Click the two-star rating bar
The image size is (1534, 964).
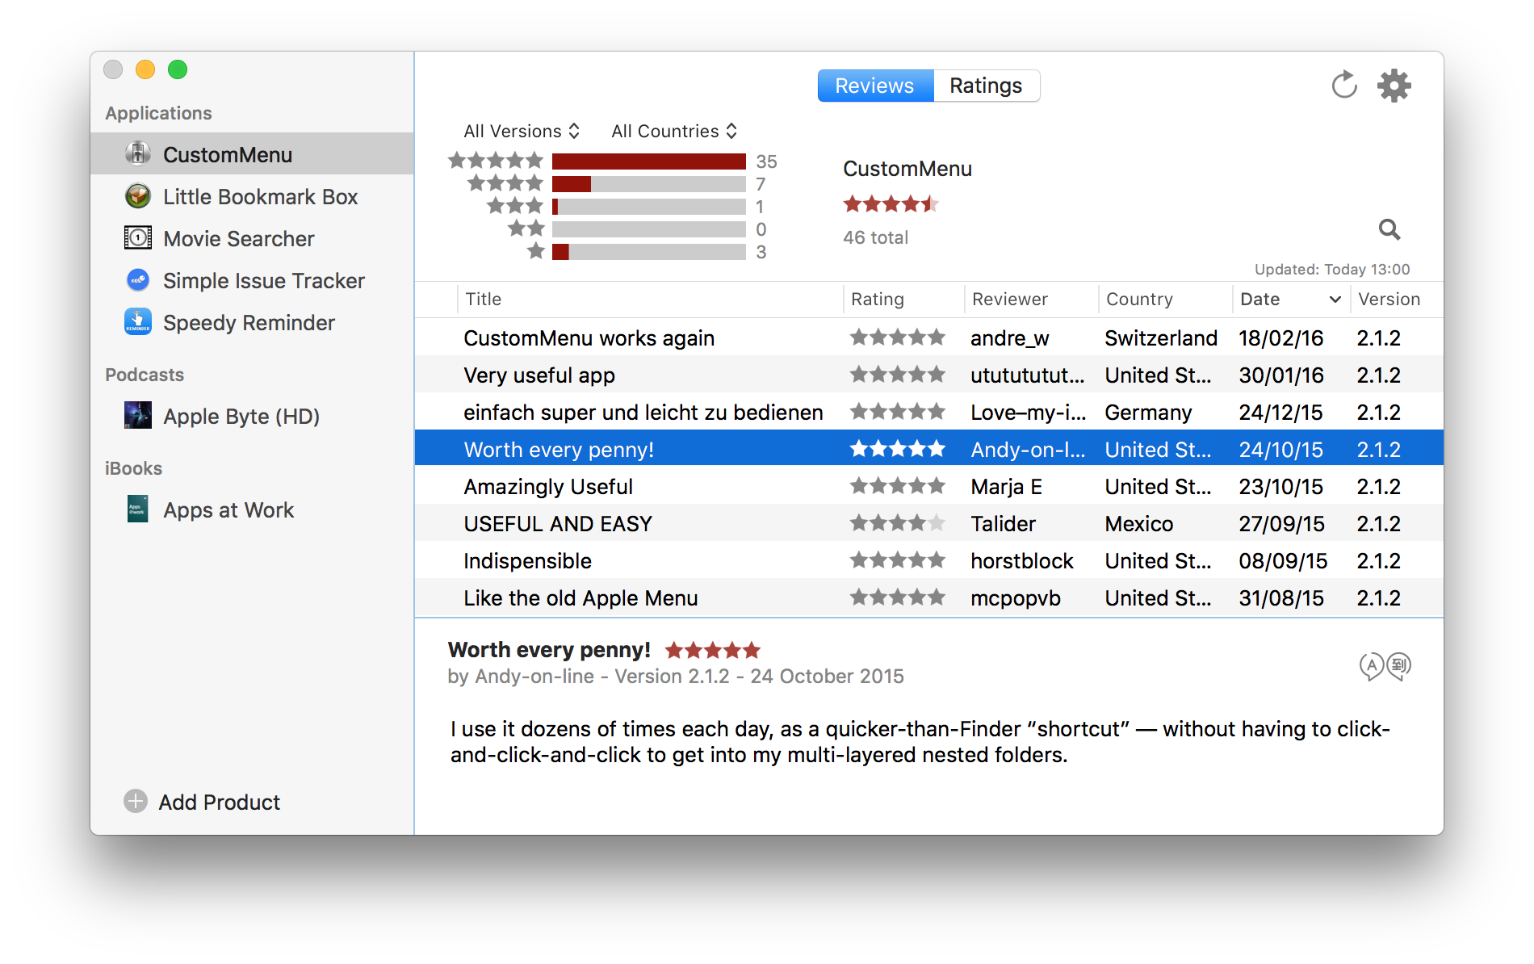coord(648,229)
